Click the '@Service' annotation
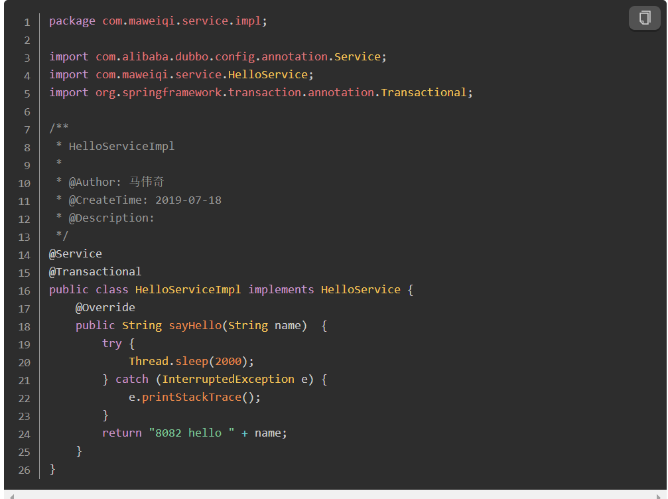Image resolution: width=668 pixels, height=499 pixels. pos(76,253)
